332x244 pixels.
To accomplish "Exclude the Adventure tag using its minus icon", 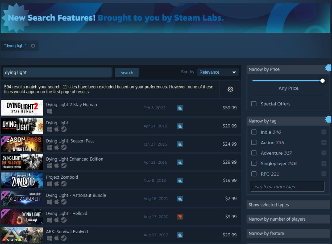I will point(323,153).
